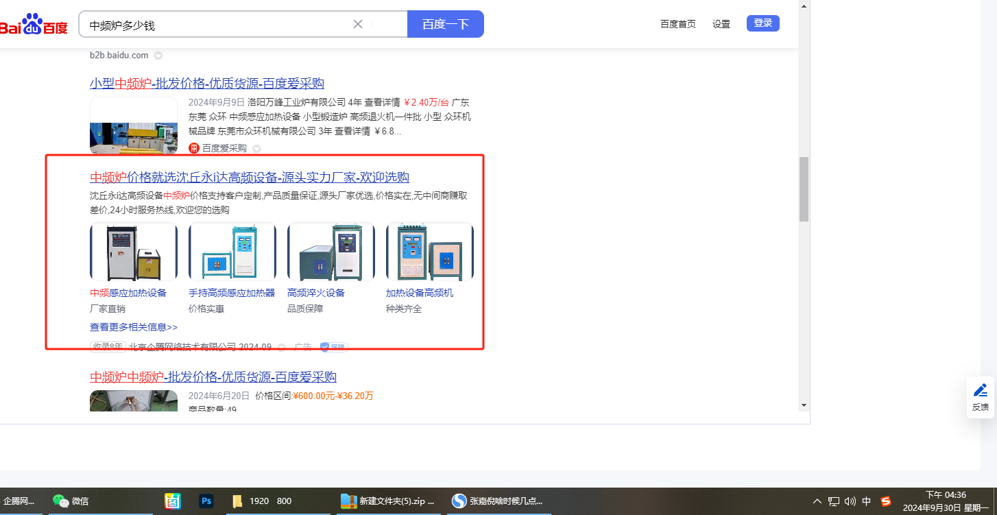Open Photoshop from the taskbar
Viewport: 997px width, 515px height.
coord(206,501)
